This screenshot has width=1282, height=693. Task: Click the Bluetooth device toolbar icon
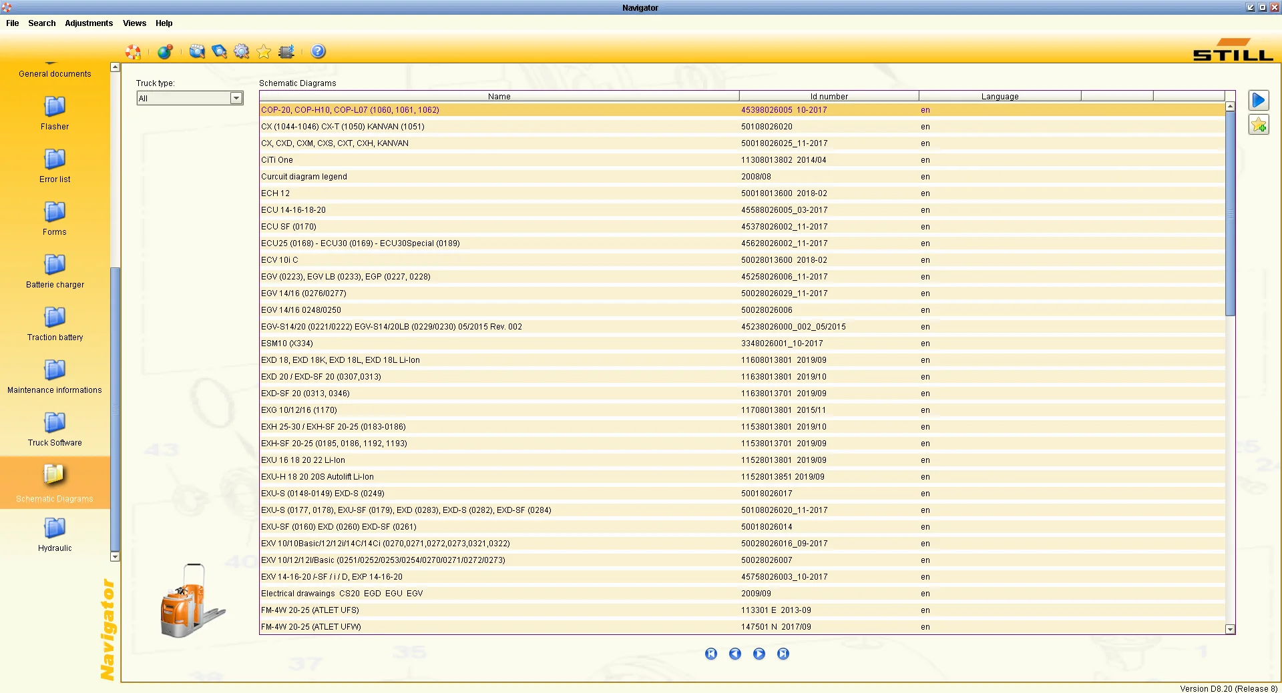click(x=286, y=51)
